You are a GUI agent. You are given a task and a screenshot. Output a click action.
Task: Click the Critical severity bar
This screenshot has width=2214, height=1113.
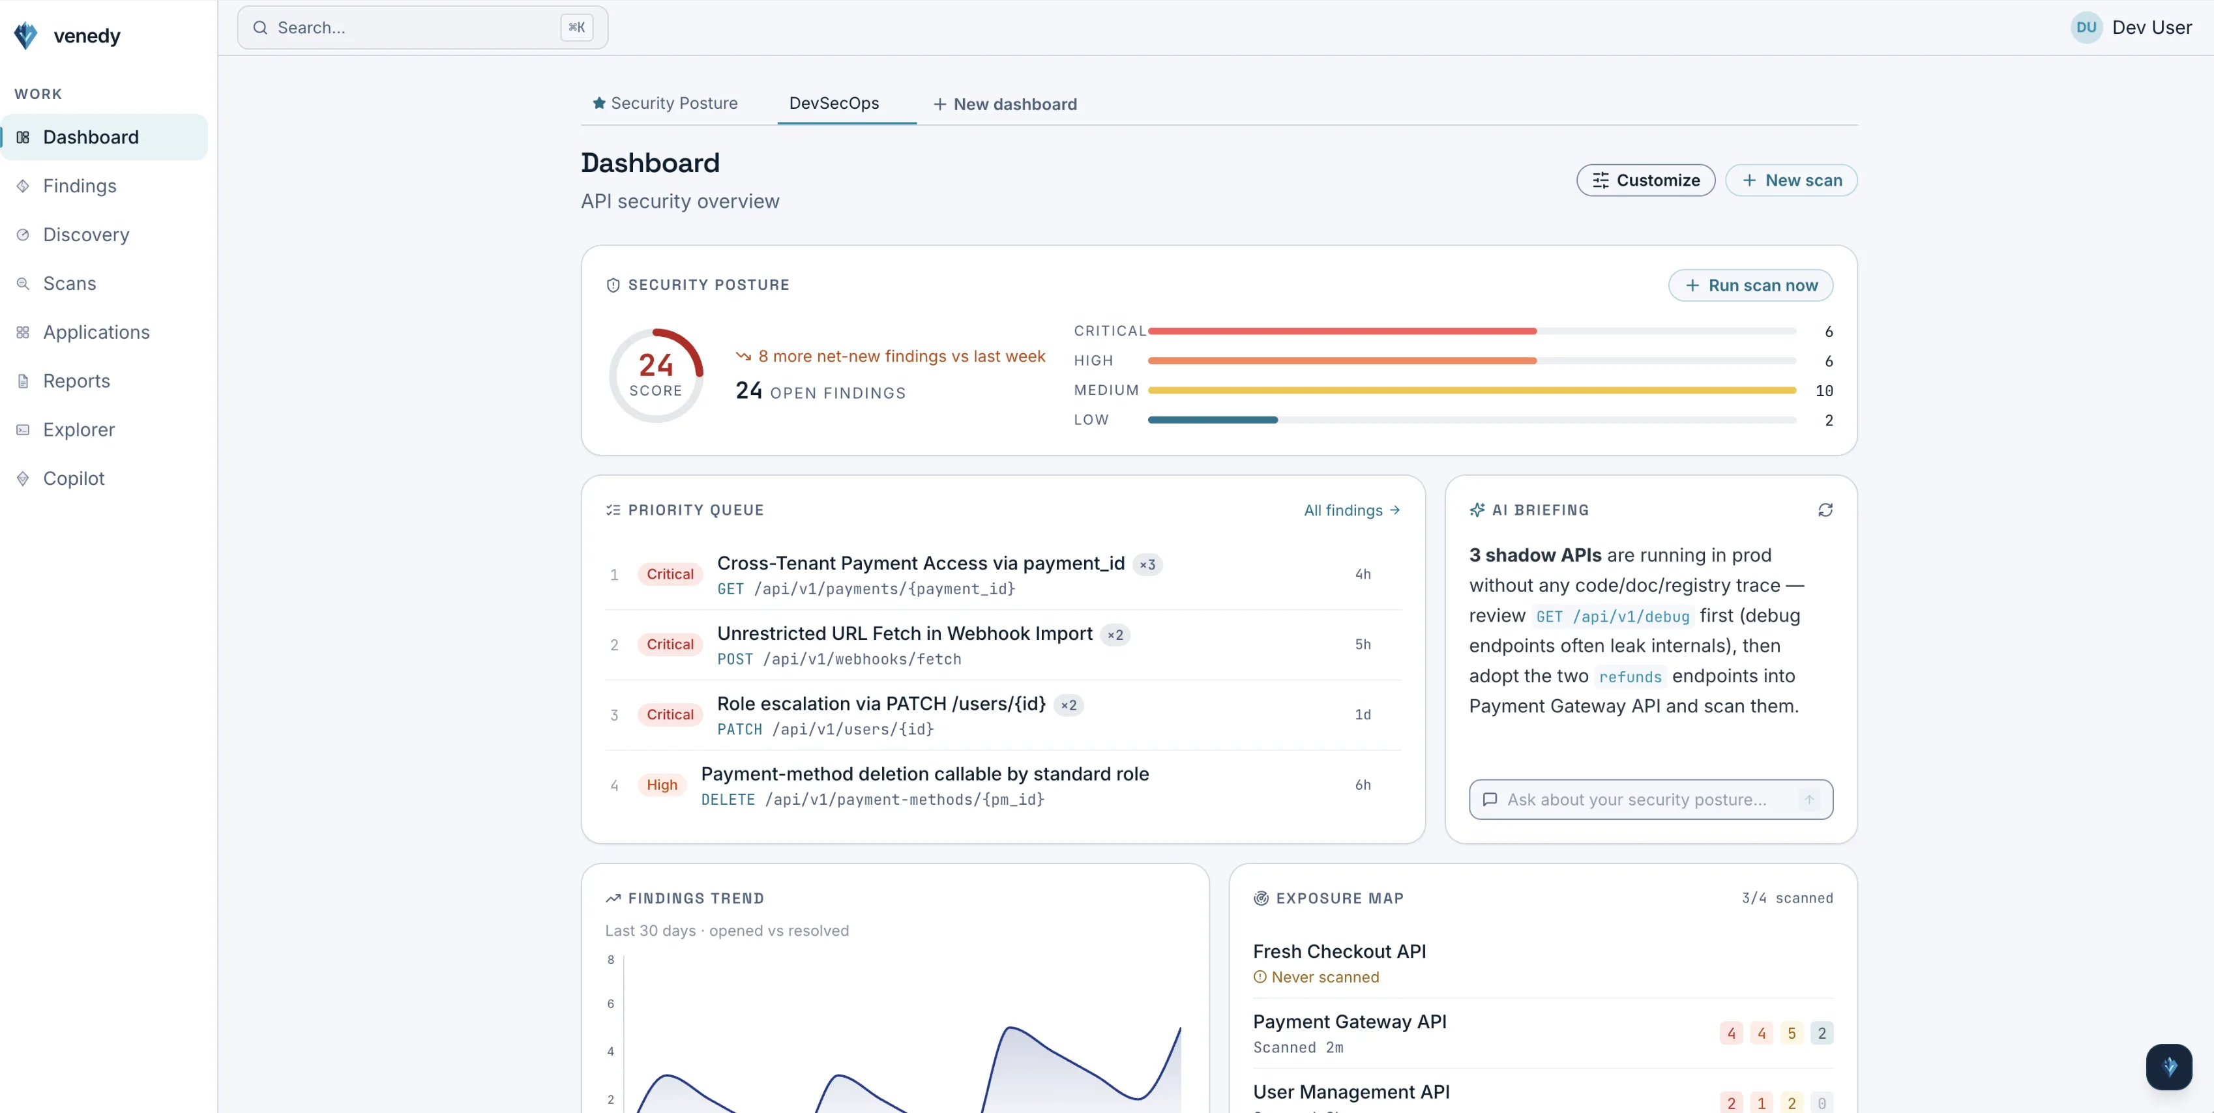point(1471,332)
